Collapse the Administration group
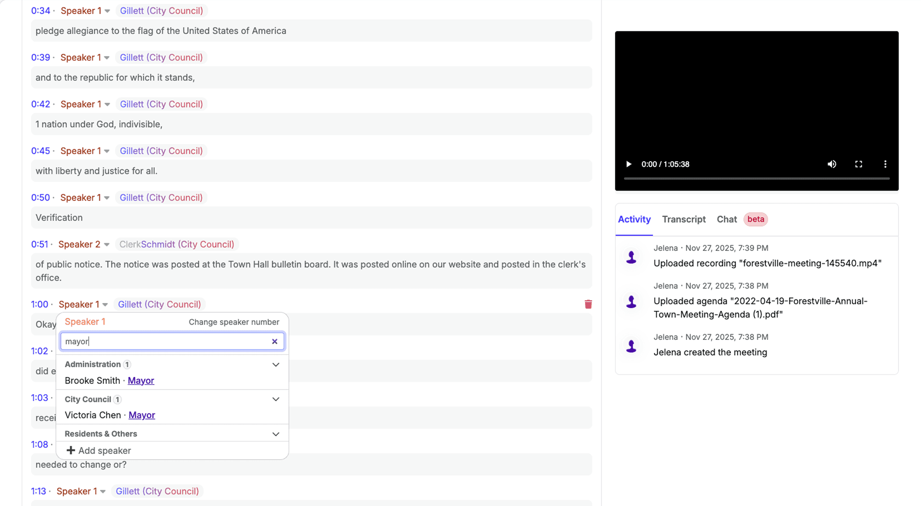The image size is (921, 506). click(275, 365)
